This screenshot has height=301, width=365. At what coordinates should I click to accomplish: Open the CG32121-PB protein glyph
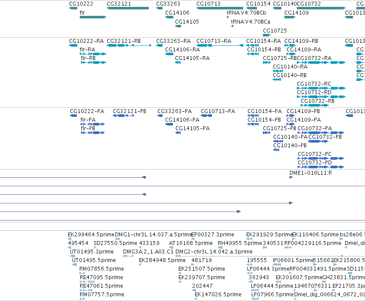click(124, 116)
